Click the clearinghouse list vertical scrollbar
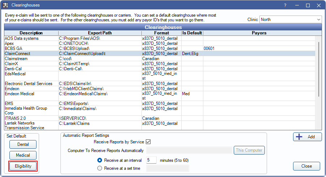Viewport: 326px width, 177px height. [318, 69]
